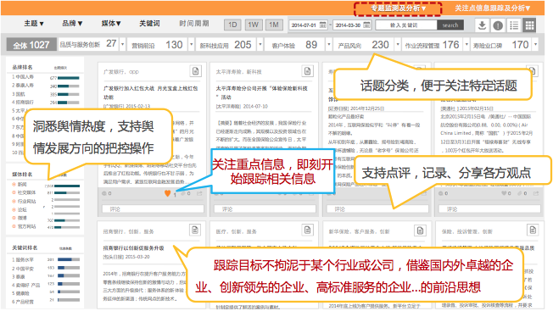Set time period to 1W
This screenshot has width=553, height=311.
click(254, 25)
